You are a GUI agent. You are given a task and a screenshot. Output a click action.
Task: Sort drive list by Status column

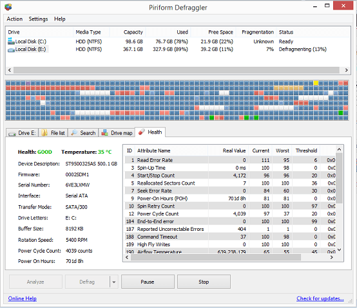pos(313,32)
